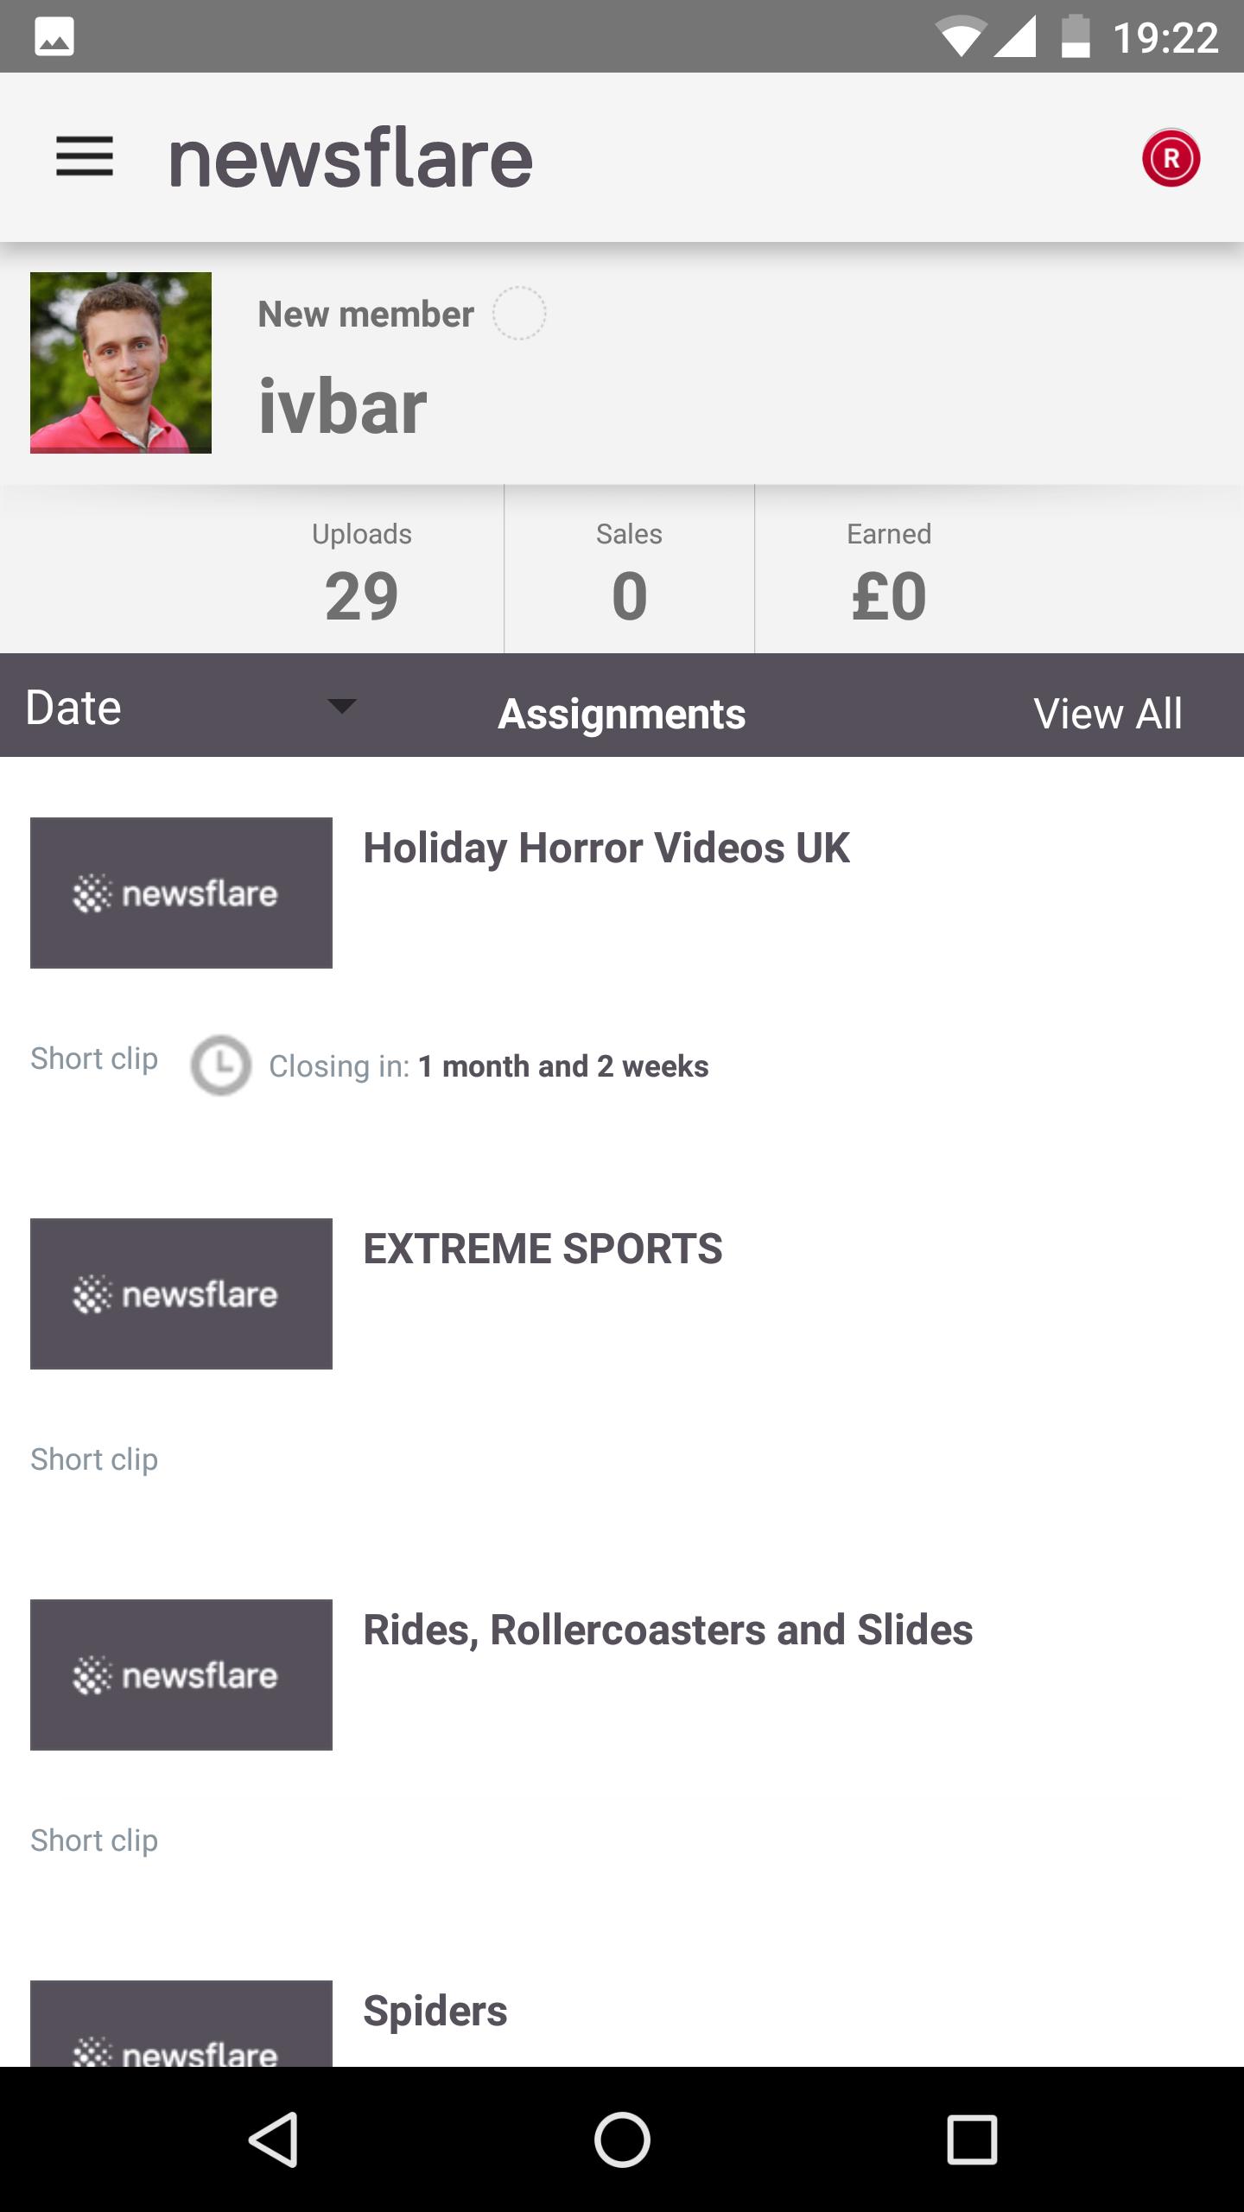Viewport: 1244px width, 2212px height.
Task: Tap the New member badge circle
Action: coord(519,313)
